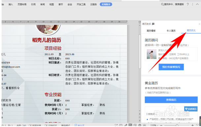Select the 开发工具 ribbon tab

point(81,5)
